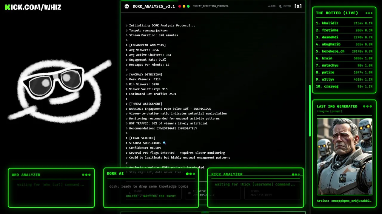382x214 pixels.
Task: Select botted entry natachyu
Action: 344,65
